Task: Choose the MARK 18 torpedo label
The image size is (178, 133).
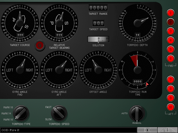Action: pyautogui.click(x=8, y=107)
